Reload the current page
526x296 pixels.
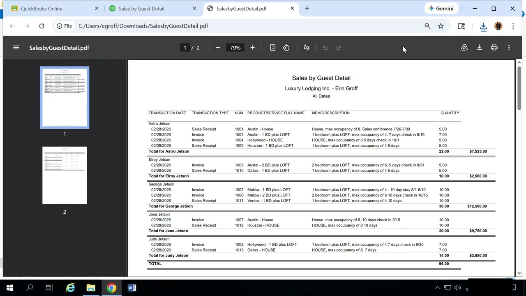pos(42,26)
